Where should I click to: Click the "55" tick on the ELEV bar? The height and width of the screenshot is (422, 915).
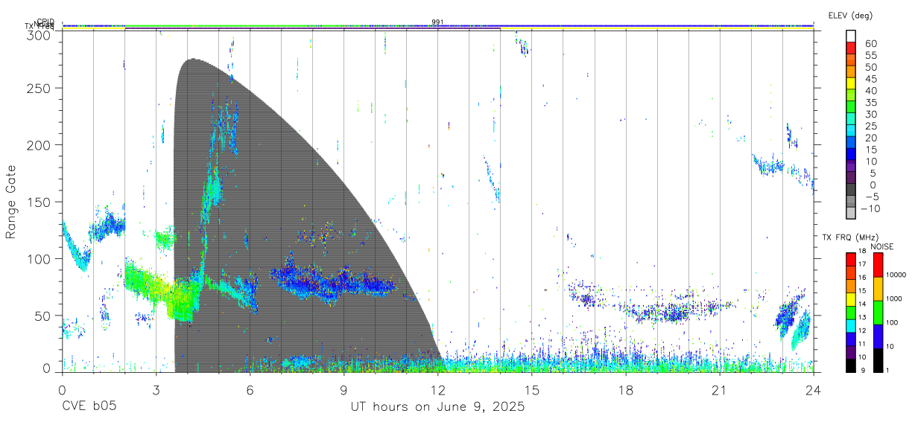pyautogui.click(x=870, y=56)
